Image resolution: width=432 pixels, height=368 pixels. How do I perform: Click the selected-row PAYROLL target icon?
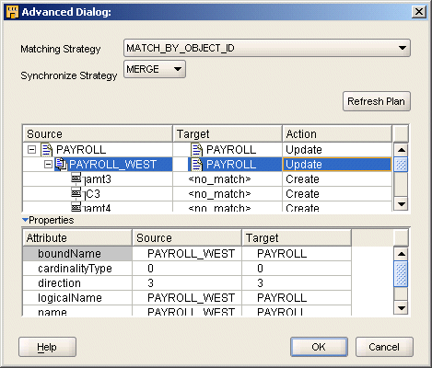(197, 165)
